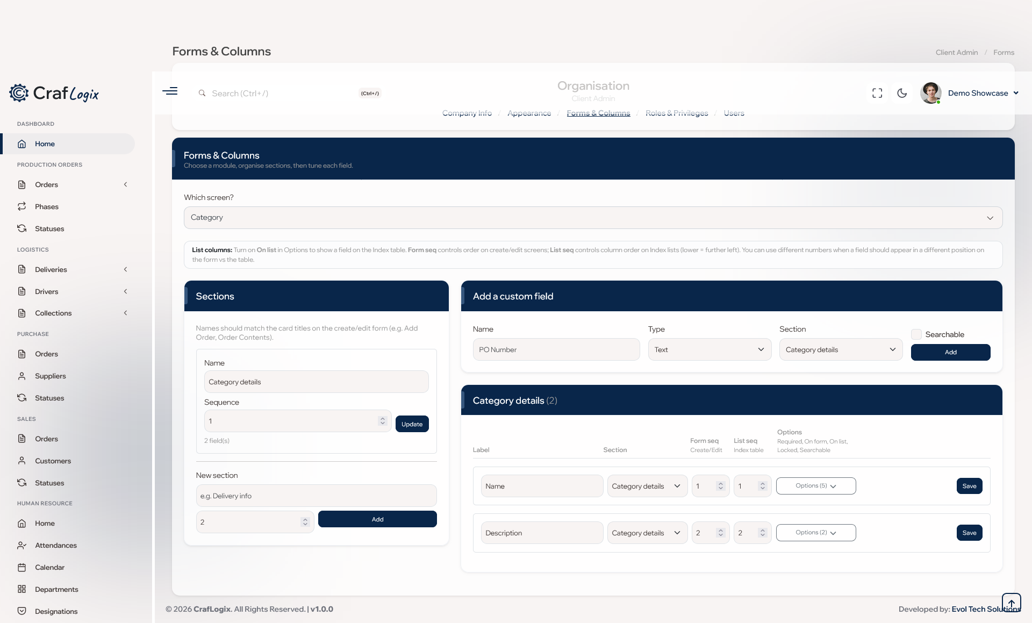The height and width of the screenshot is (623, 1032).
Task: Click Client Admin breadcrumb link
Action: click(956, 52)
